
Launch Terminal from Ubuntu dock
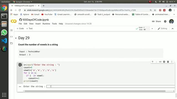4,16
